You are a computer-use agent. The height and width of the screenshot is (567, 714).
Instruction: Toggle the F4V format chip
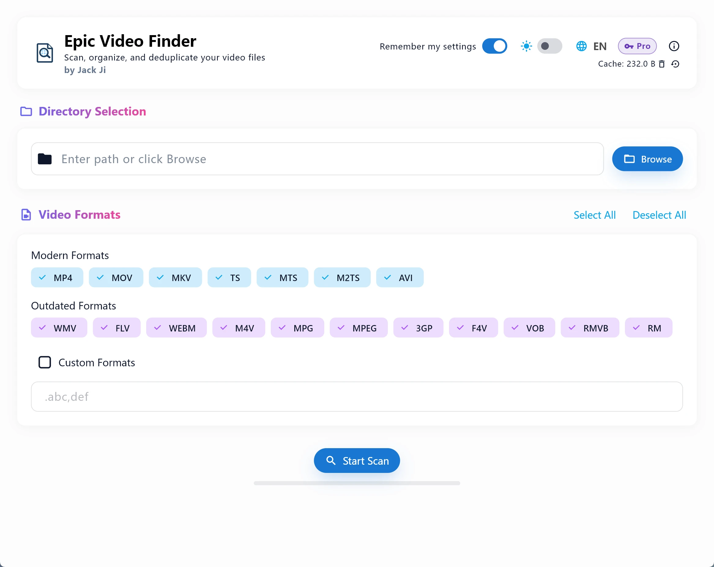473,328
